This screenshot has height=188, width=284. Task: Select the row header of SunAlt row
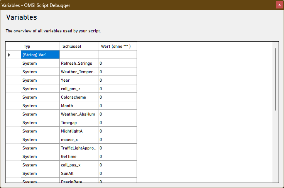click(x=13, y=174)
